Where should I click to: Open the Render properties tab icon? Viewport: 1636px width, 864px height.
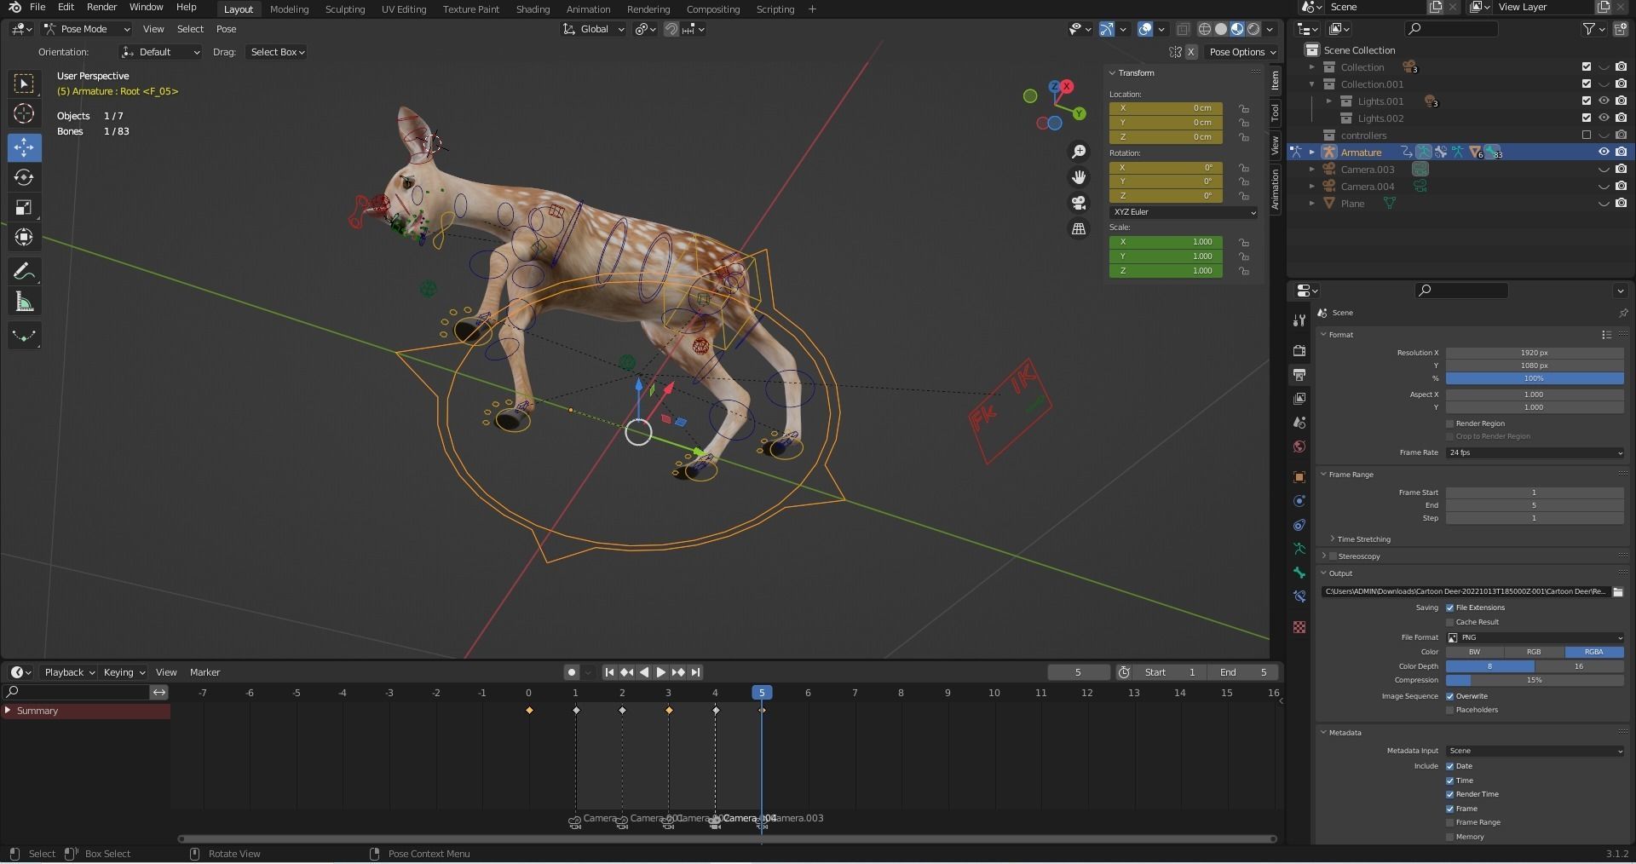(x=1299, y=350)
